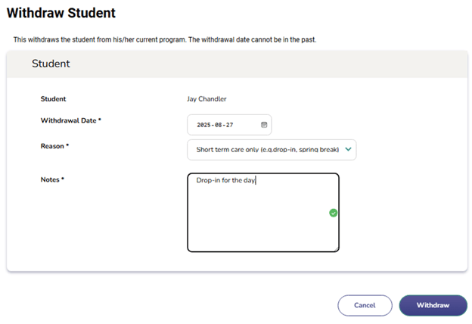Click the 'Student' section header bar

(x=237, y=64)
